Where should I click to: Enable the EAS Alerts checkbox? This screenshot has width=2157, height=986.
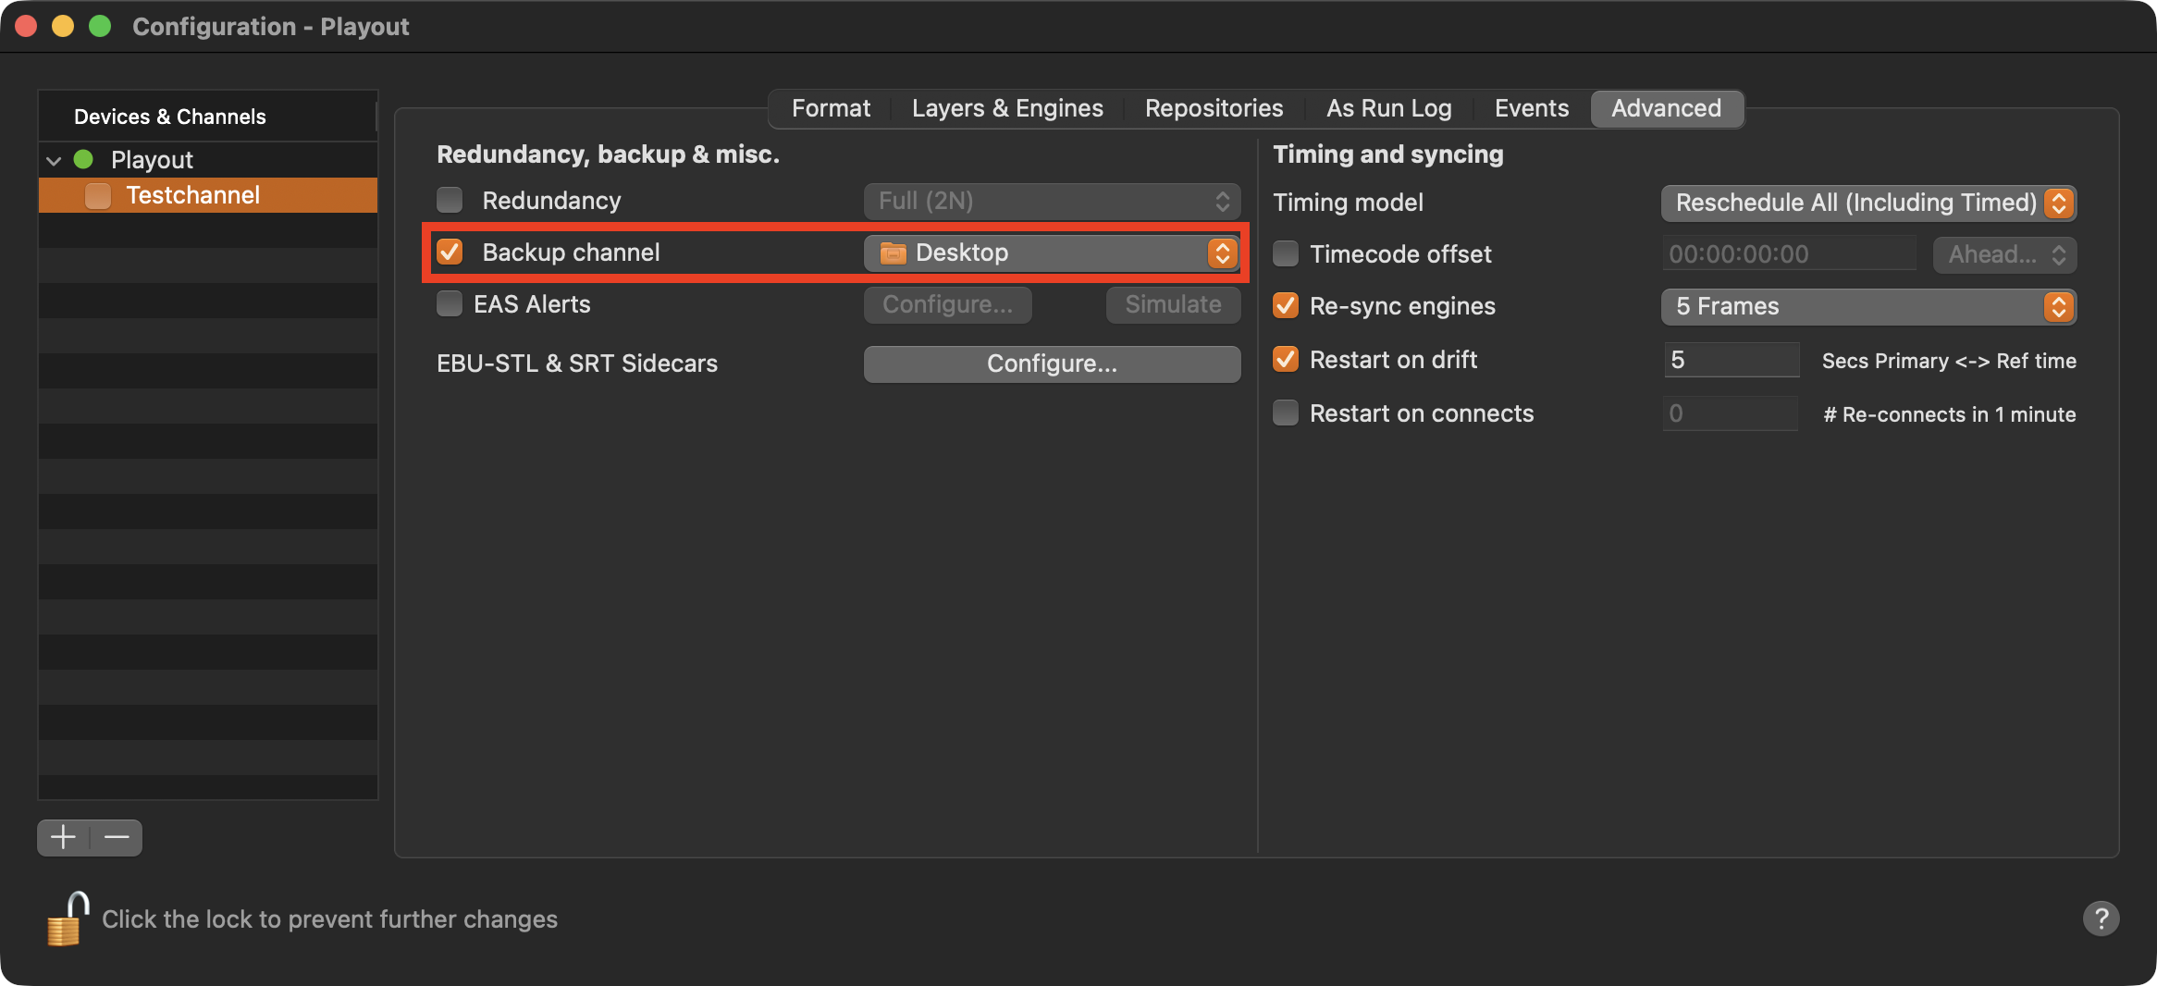[450, 303]
